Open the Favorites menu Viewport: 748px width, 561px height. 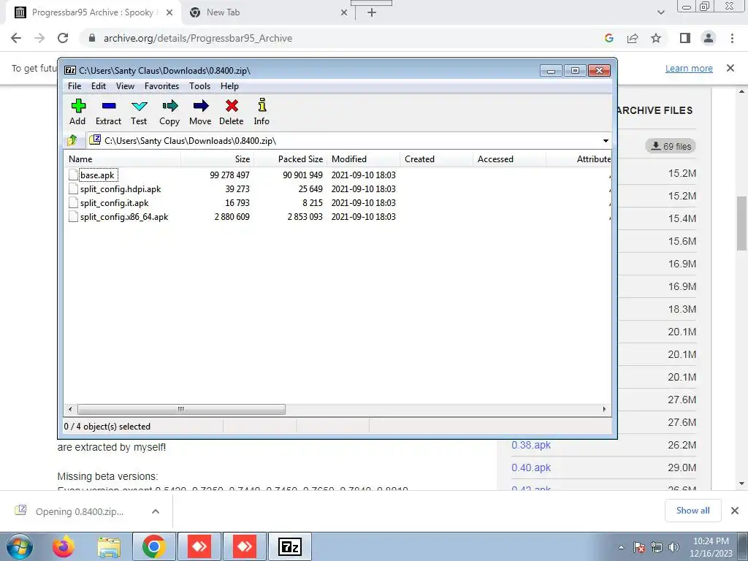coord(161,86)
